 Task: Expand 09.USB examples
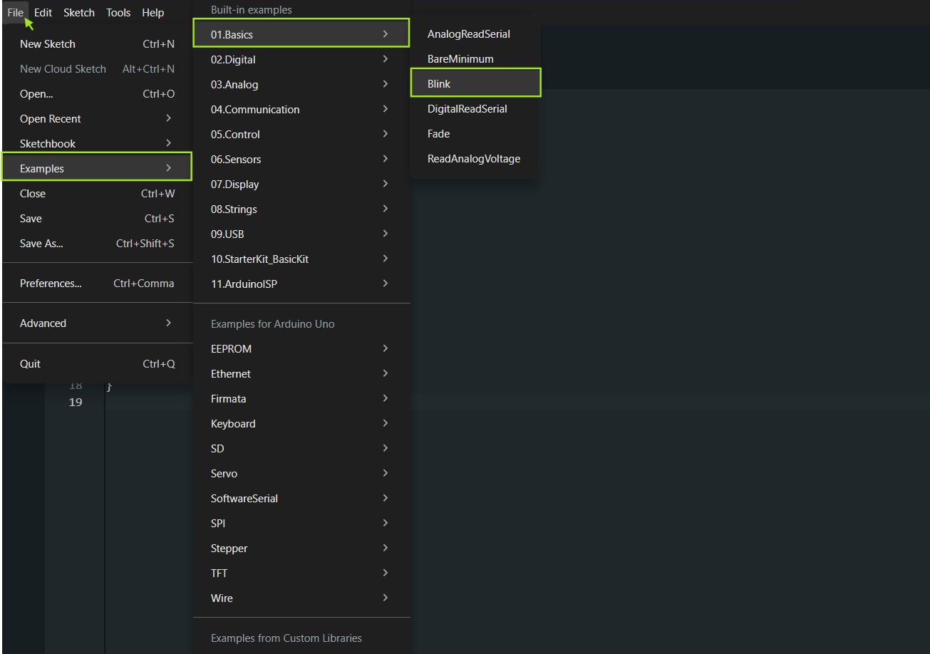(301, 234)
